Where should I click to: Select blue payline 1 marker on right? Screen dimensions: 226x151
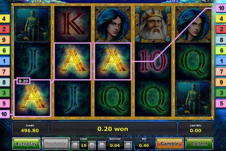point(221,61)
